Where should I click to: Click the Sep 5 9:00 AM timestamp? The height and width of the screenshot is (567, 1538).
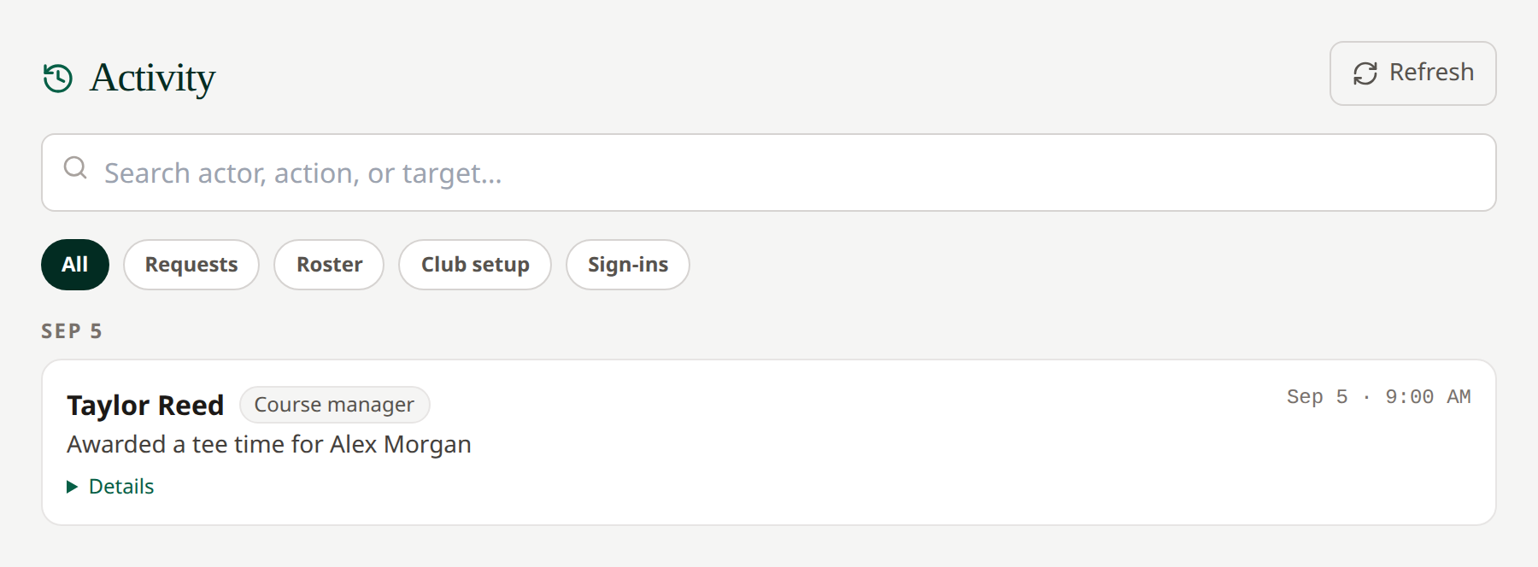pos(1378,397)
